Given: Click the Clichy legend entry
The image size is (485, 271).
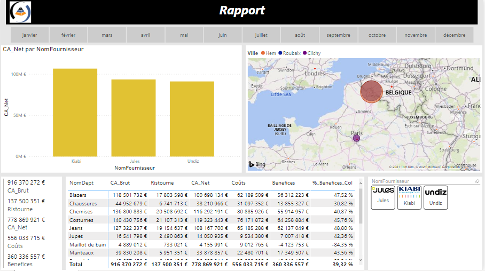Looking at the screenshot, I should click(314, 53).
